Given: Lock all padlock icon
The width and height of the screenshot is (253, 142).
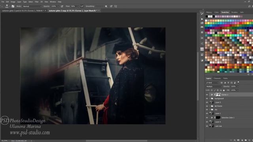Looking at the screenshot, I should 224,90.
